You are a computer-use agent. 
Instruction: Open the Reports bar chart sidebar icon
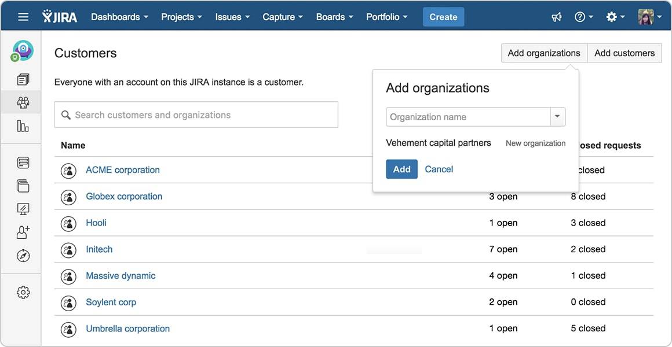pos(23,126)
